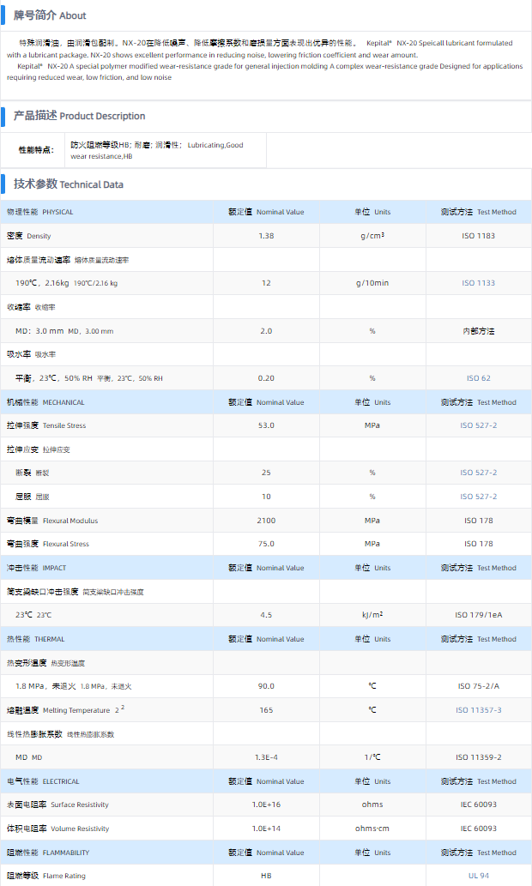The image size is (532, 886).
Task: Click ISO 11359-2 thermal expansion method
Action: (x=479, y=757)
